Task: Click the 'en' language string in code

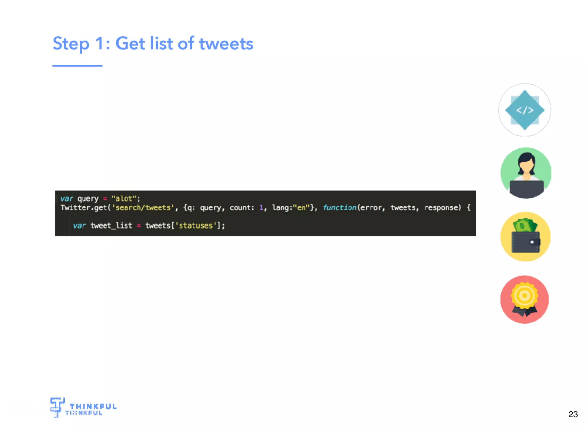Action: [x=301, y=207]
